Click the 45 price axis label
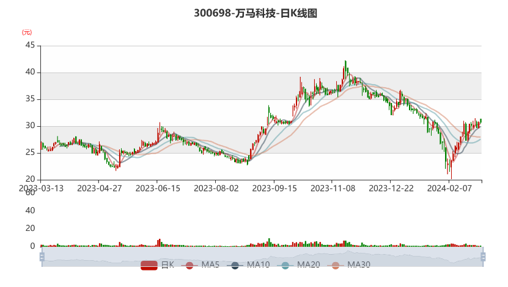508x287 pixels. coord(30,45)
